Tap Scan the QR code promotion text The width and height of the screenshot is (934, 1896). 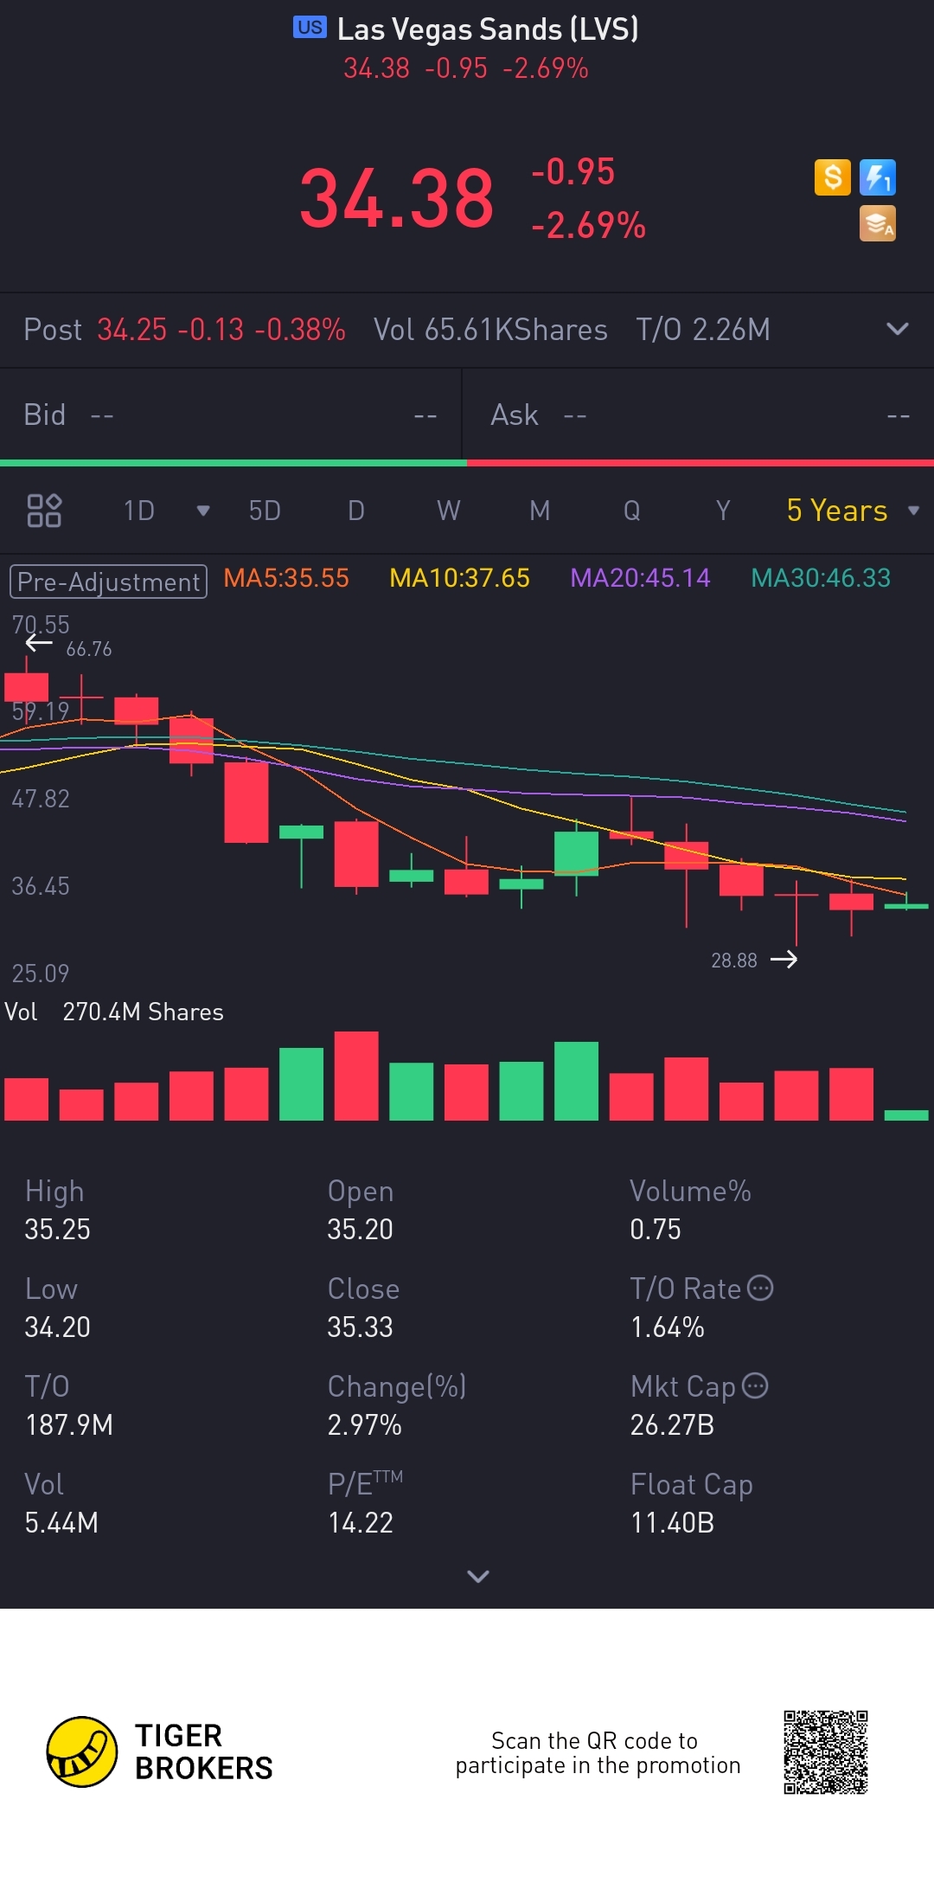[x=598, y=1752]
